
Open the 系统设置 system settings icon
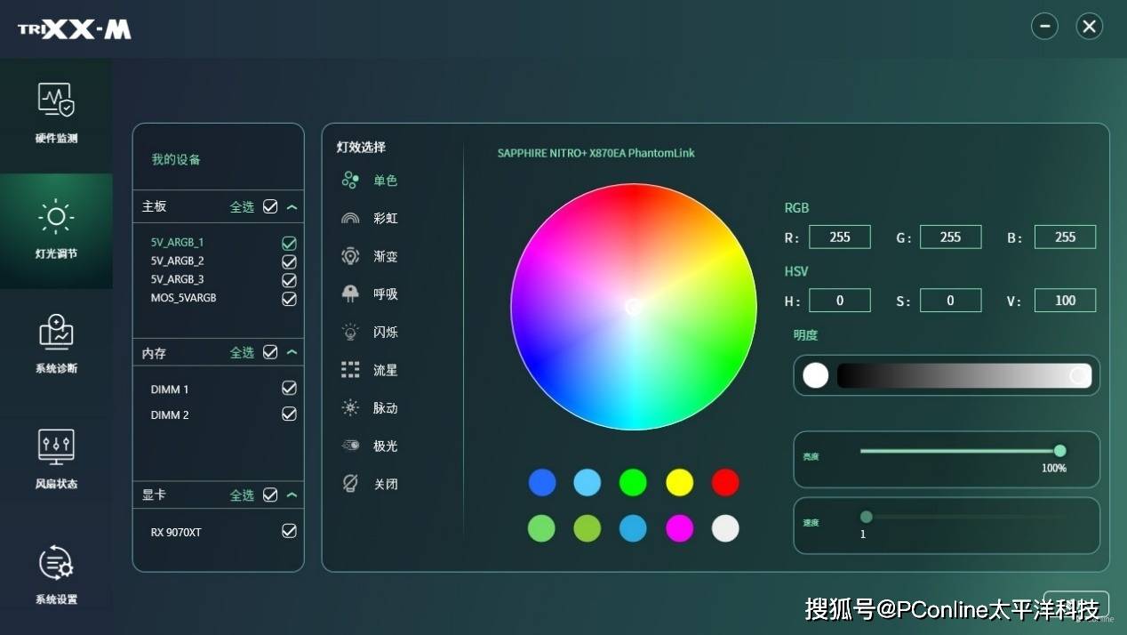tap(56, 563)
